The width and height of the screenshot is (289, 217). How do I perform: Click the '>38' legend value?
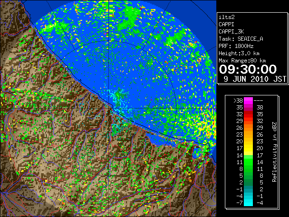coord(238,101)
